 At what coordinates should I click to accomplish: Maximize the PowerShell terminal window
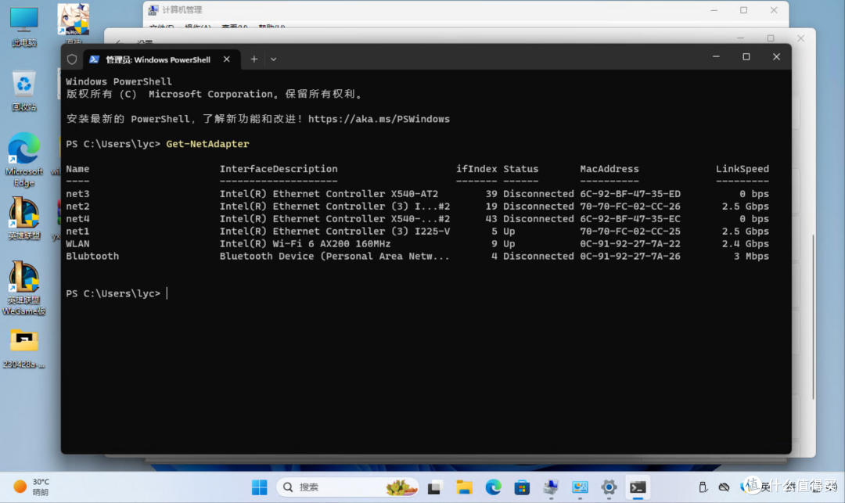(x=746, y=56)
